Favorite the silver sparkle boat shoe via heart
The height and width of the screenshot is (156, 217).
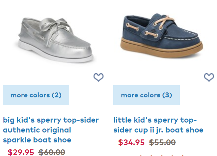(99, 77)
